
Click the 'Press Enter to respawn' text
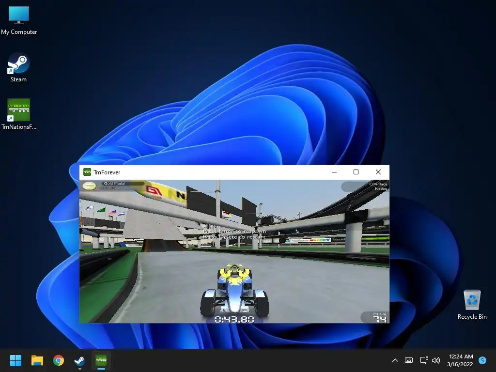(x=234, y=231)
